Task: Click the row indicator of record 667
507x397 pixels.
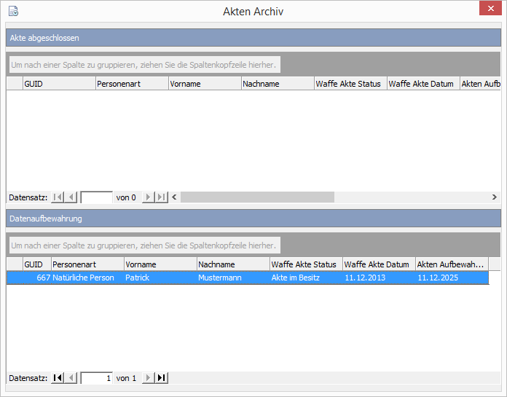Action: tap(15, 278)
